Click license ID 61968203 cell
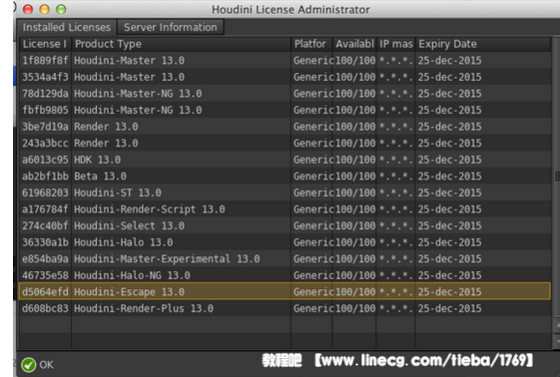Screen dimensions: 560x377 (x=45, y=192)
